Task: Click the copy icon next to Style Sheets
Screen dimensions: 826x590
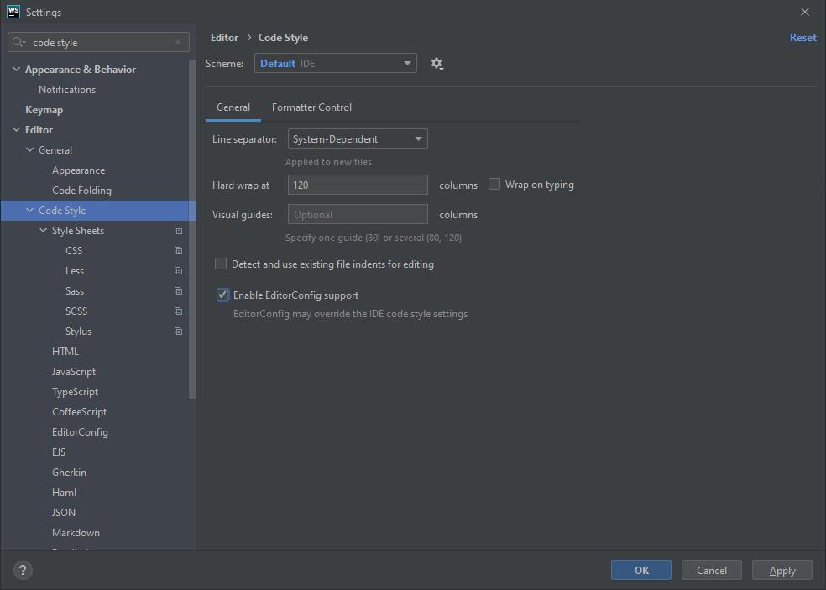Action: pyautogui.click(x=178, y=231)
